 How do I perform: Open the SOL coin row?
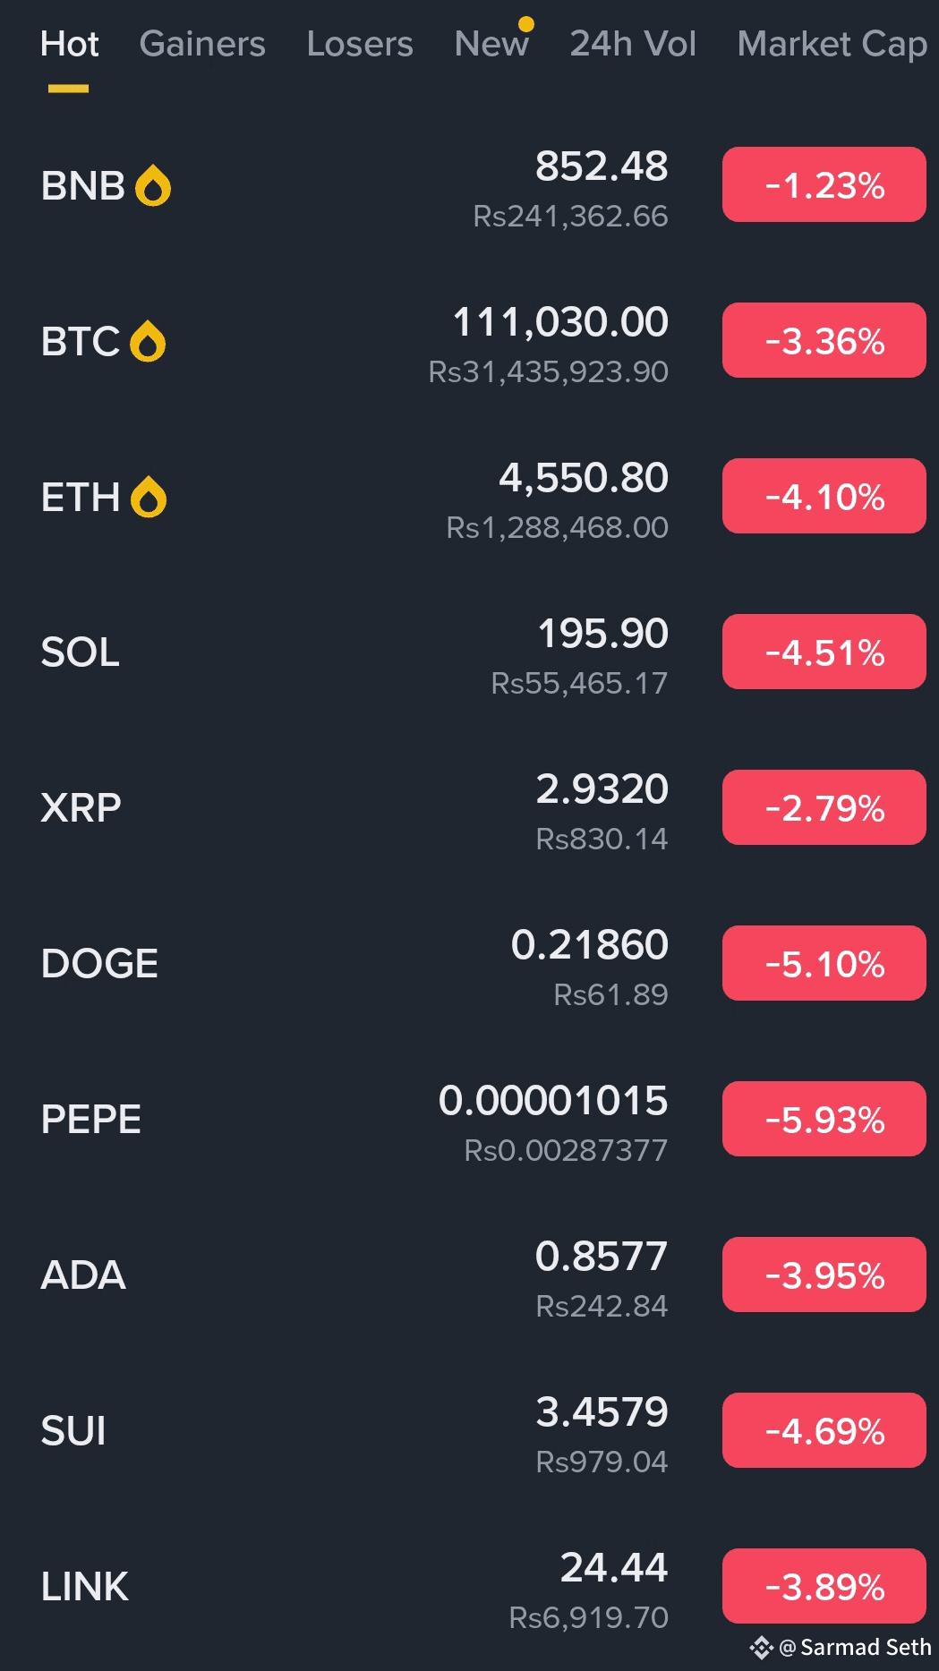[x=469, y=652]
